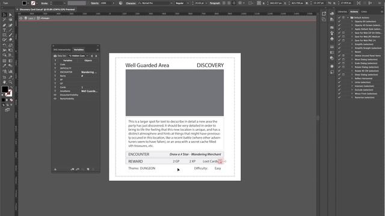Select the Selection tool
The height and width of the screenshot is (216, 385).
[x=4, y=15]
